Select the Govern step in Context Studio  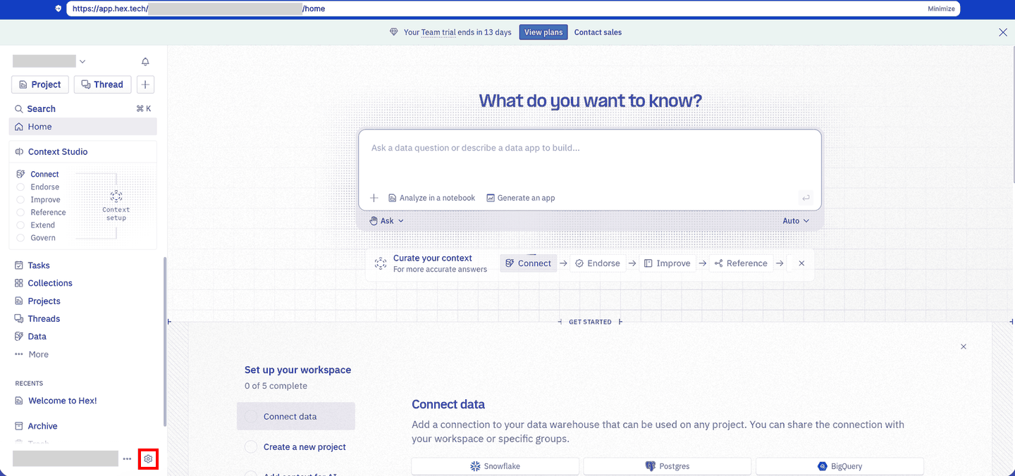coord(43,238)
